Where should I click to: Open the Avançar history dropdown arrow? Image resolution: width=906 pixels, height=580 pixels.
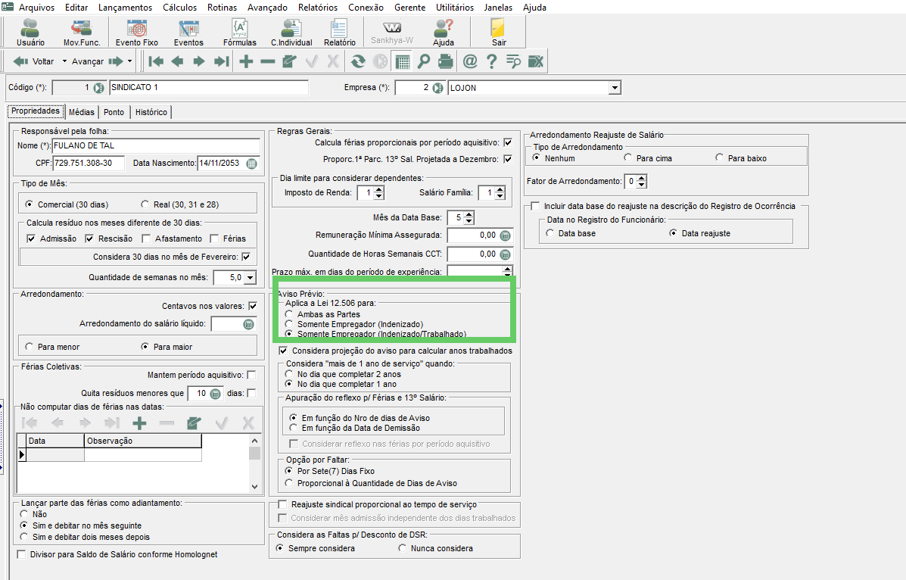click(x=129, y=61)
